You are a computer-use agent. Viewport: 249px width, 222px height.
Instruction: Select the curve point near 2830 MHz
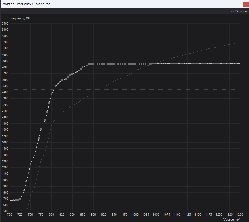87,65
